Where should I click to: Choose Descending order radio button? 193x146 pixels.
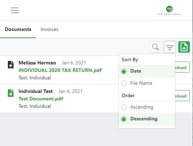point(124,119)
